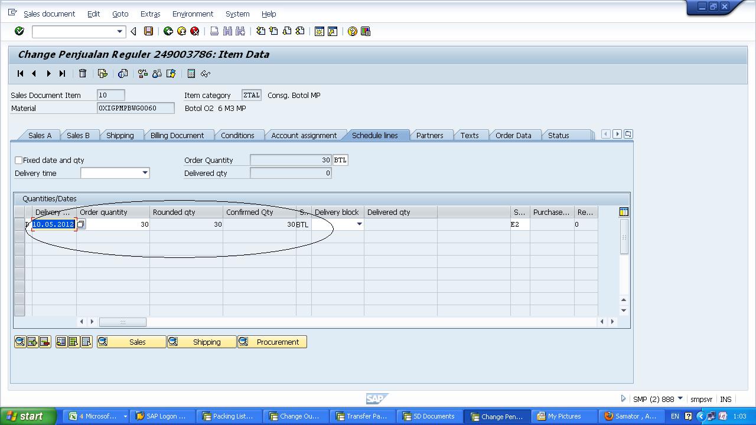Image resolution: width=756 pixels, height=425 pixels.
Task: Click the Print icon in toolbar
Action: (x=214, y=31)
